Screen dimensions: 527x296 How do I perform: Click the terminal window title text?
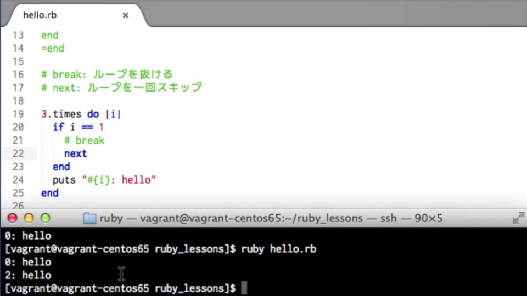pyautogui.click(x=271, y=219)
